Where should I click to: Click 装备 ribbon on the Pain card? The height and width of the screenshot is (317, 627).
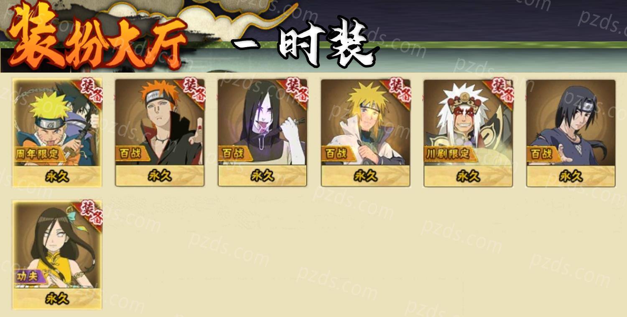192,89
